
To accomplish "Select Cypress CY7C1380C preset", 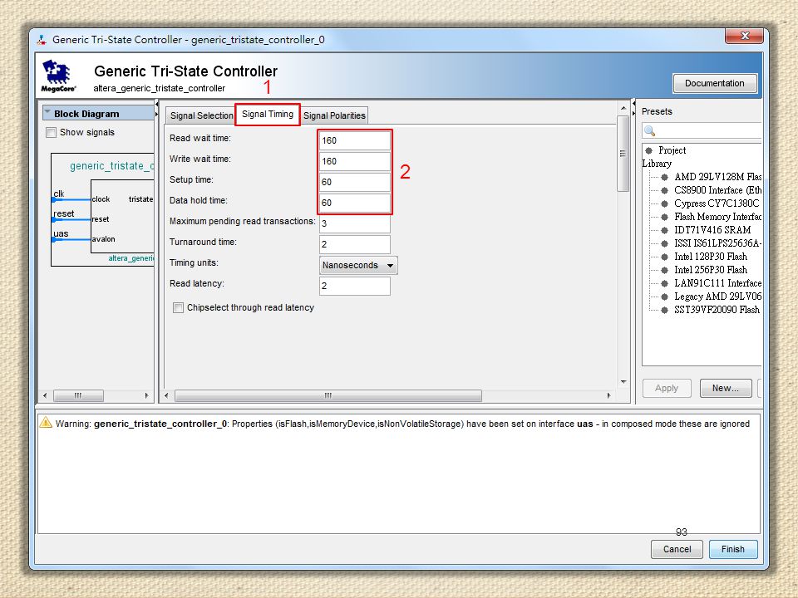I will [x=717, y=203].
